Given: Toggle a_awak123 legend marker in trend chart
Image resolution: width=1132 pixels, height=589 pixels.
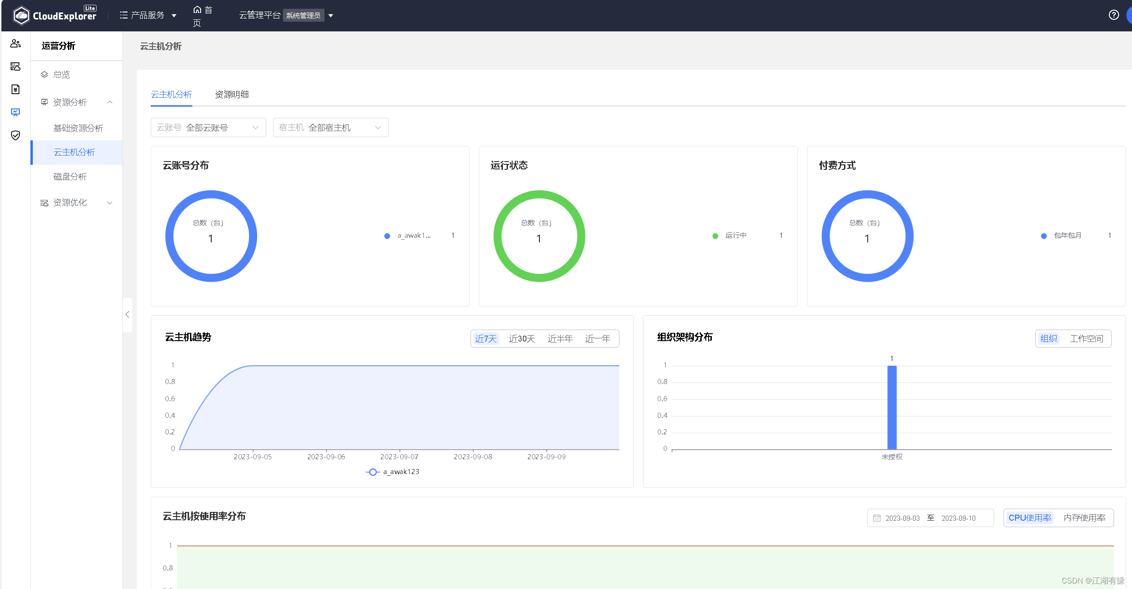Looking at the screenshot, I should pos(373,472).
